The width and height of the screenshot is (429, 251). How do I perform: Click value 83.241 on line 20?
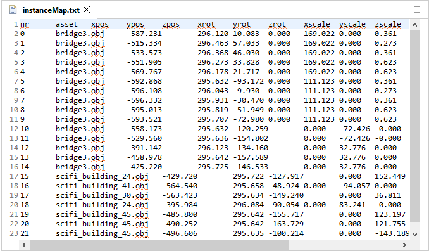click(x=352, y=205)
